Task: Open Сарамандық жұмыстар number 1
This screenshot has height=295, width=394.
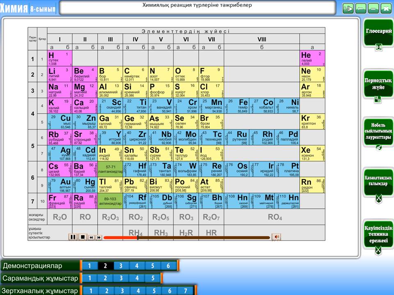Action: coord(90,278)
